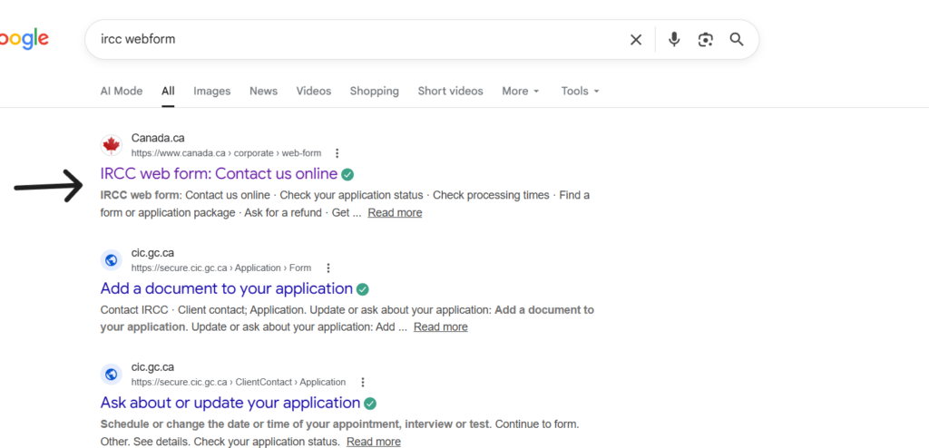The image size is (929, 448).
Task: Expand Read more on Add a document snippet
Action: 440,326
